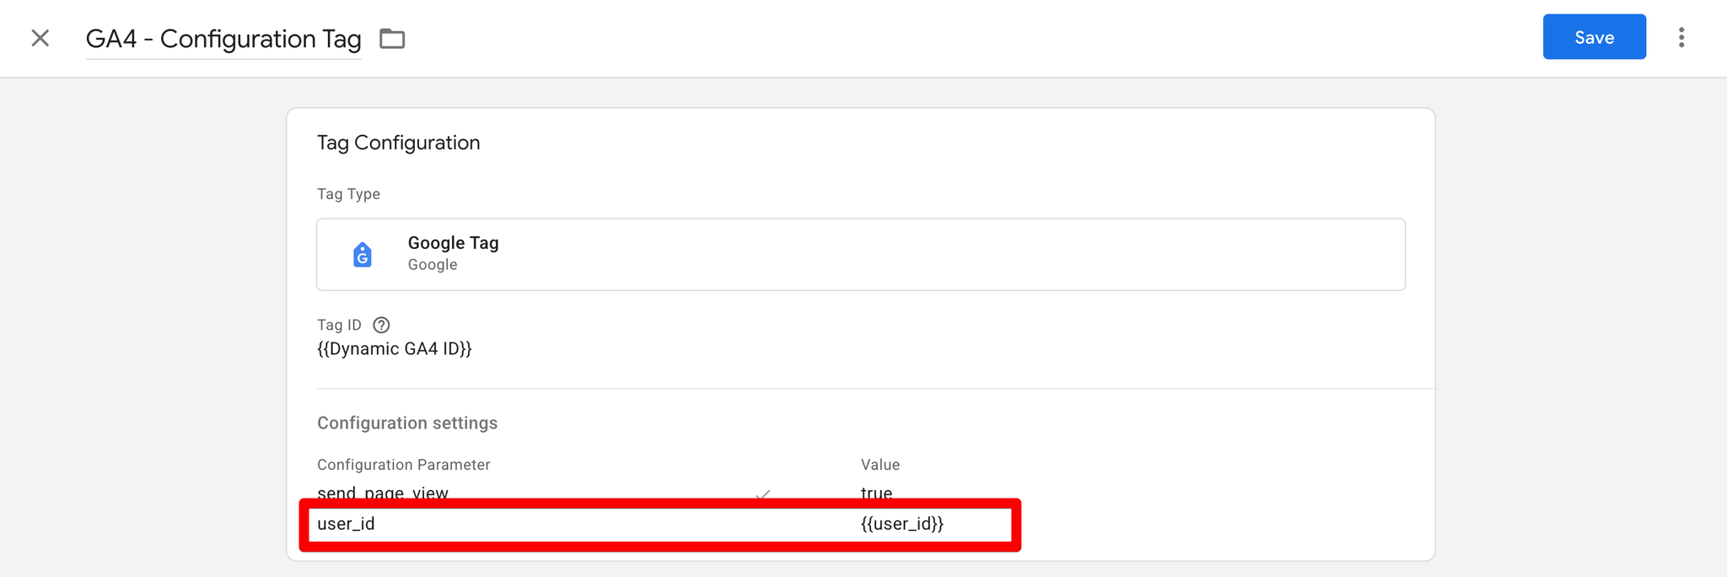The height and width of the screenshot is (577, 1727).
Task: Click the Value column header
Action: pyautogui.click(x=880, y=465)
